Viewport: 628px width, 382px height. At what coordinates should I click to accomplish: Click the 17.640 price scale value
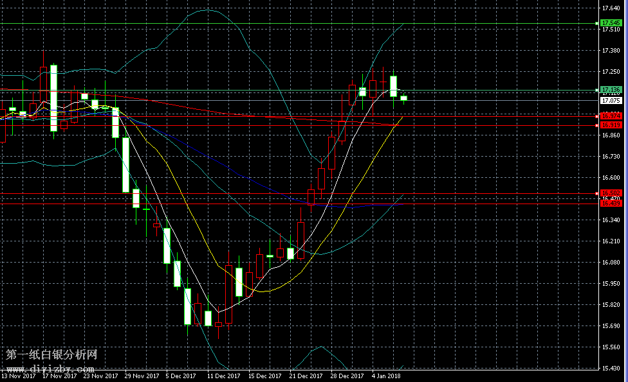(x=610, y=8)
